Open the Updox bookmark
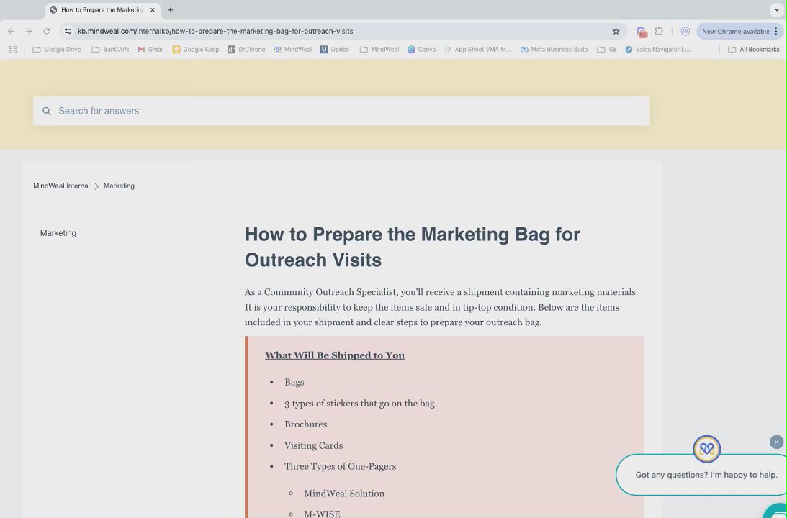This screenshot has height=518, width=787. (x=335, y=49)
